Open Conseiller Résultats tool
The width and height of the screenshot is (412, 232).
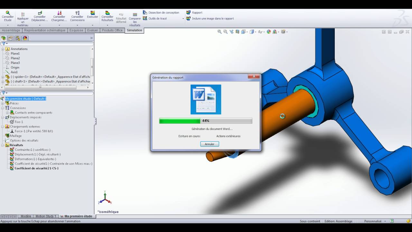tap(108, 16)
